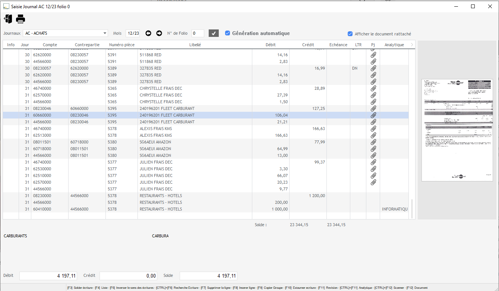Open paperclip on JULIEN FRAIS DEC 3,30 row
Viewport: 499px width, 291px height.
point(373,169)
